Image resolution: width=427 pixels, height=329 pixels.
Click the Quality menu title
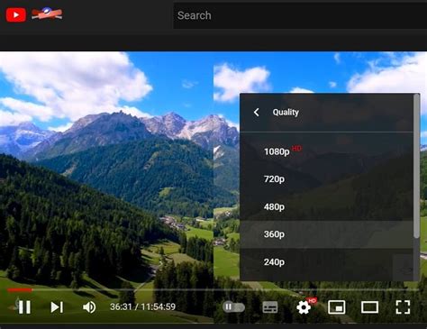pos(286,113)
